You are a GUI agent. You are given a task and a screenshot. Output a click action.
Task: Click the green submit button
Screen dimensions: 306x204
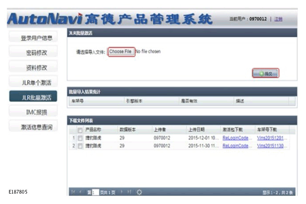pyautogui.click(x=266, y=73)
